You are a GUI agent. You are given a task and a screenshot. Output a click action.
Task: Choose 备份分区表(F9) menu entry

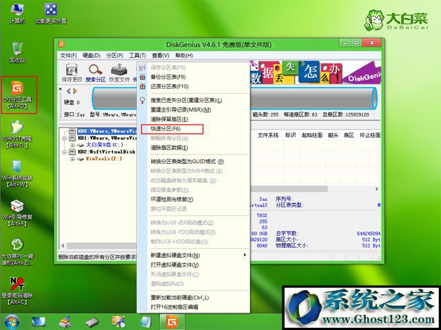194,76
